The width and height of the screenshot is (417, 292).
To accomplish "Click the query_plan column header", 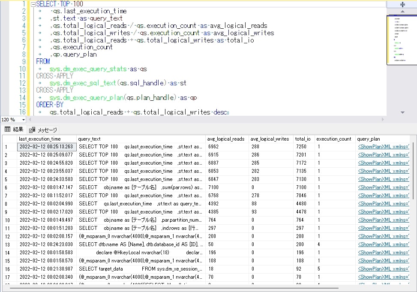I will pos(382,139).
